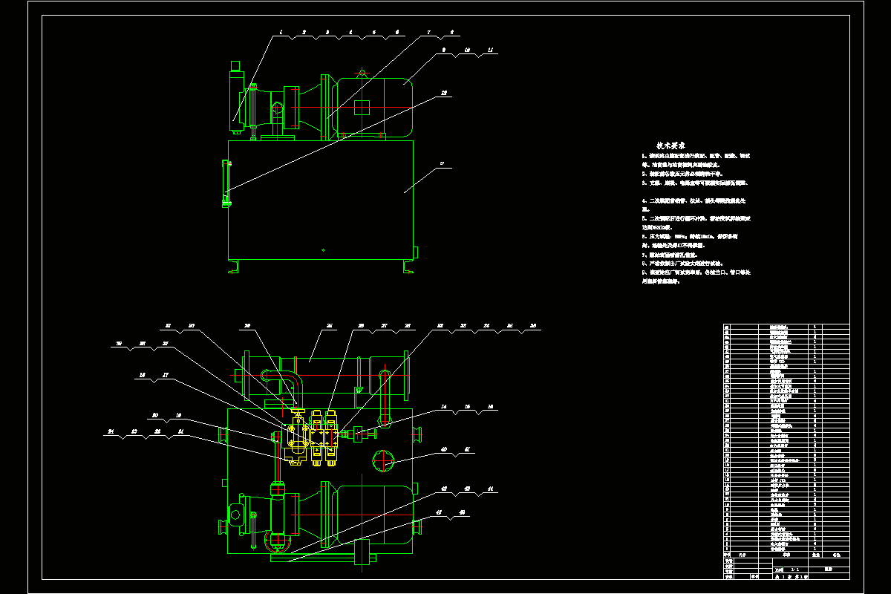Screen dimensions: 891x594
Task: Select the oil tank body in the top view
Action: coord(321,199)
